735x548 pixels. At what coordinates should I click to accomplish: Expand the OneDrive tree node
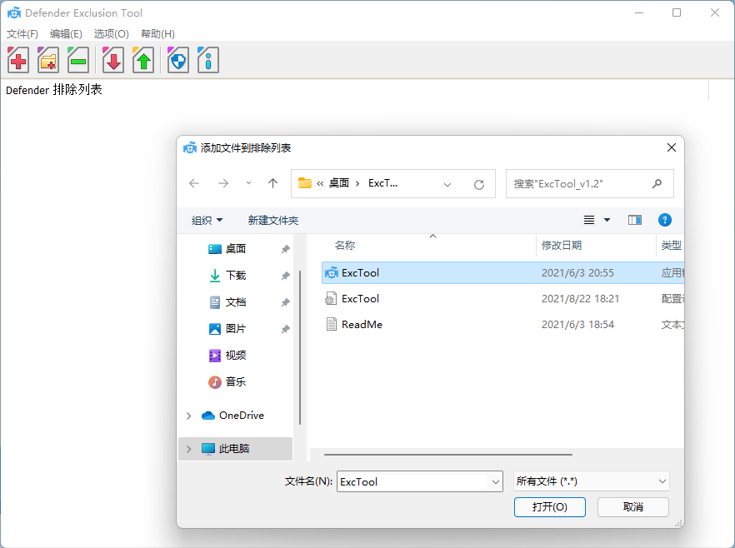(x=189, y=416)
